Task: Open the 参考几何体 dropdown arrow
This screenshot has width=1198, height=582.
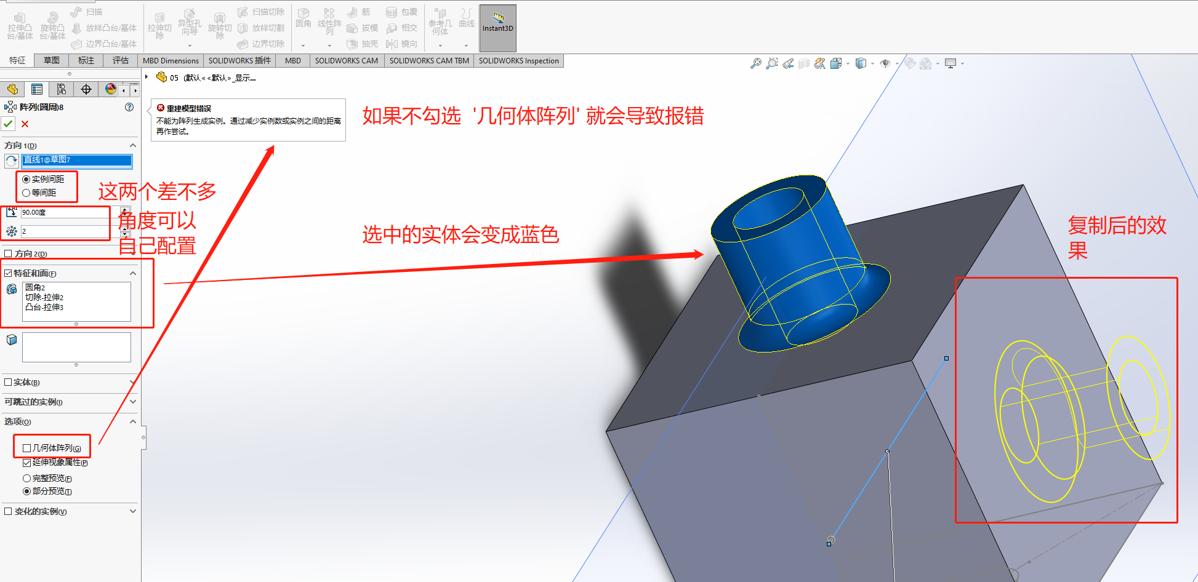Action: click(x=440, y=46)
